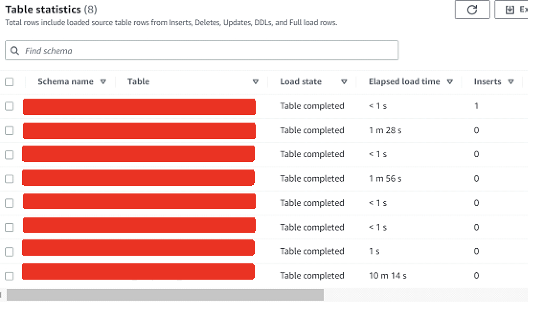Toggle the select-all header checkbox
Image resolution: width=544 pixels, height=317 pixels.
click(x=9, y=82)
